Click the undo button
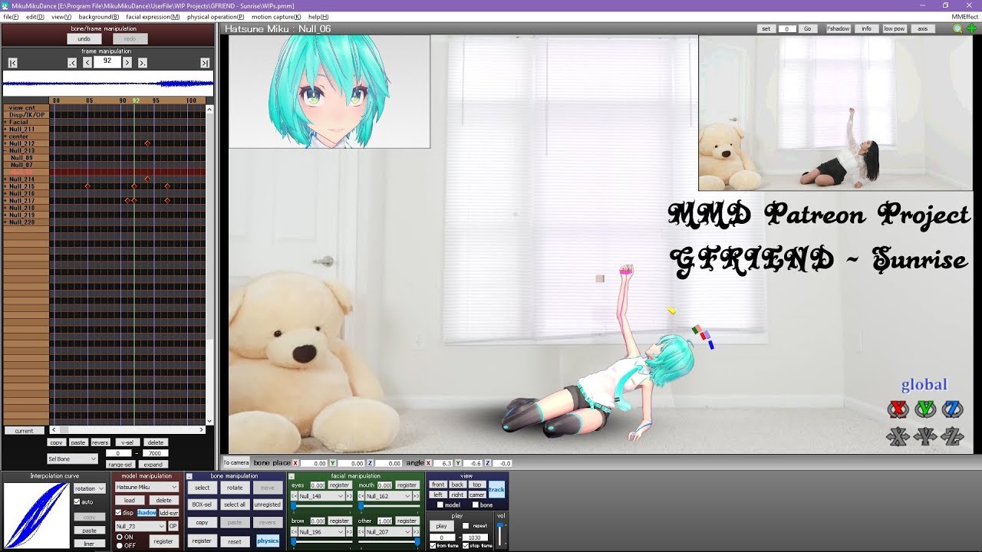Image resolution: width=982 pixels, height=552 pixels. pos(84,38)
